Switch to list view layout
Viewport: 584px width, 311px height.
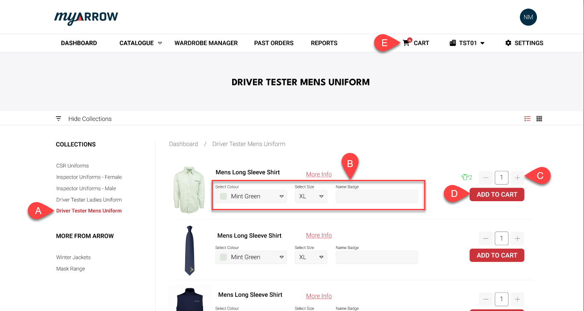point(528,119)
